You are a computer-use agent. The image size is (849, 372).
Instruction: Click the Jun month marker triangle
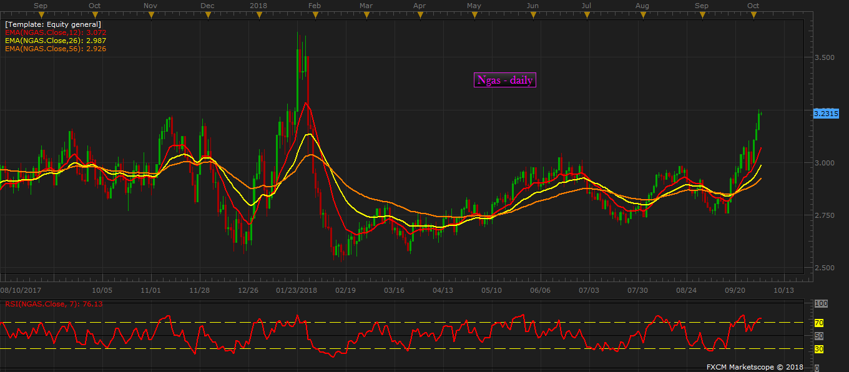(x=532, y=14)
